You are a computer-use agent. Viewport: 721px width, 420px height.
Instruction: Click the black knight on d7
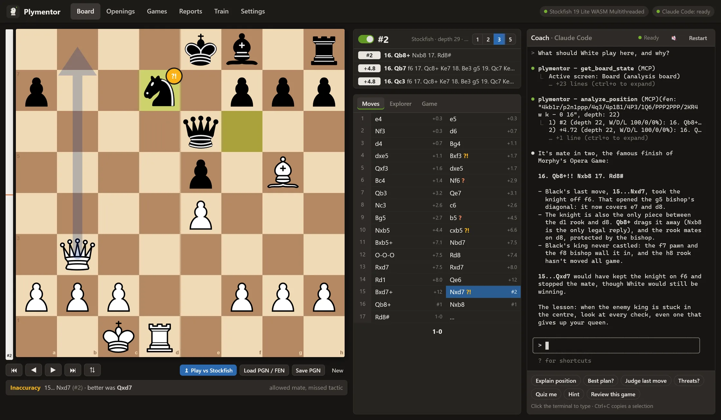(159, 91)
